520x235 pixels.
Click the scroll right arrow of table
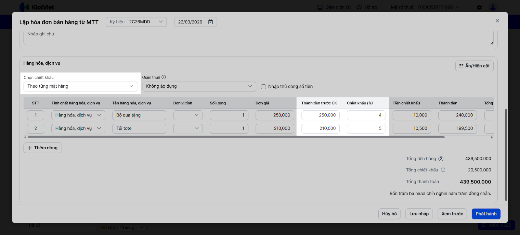492,137
